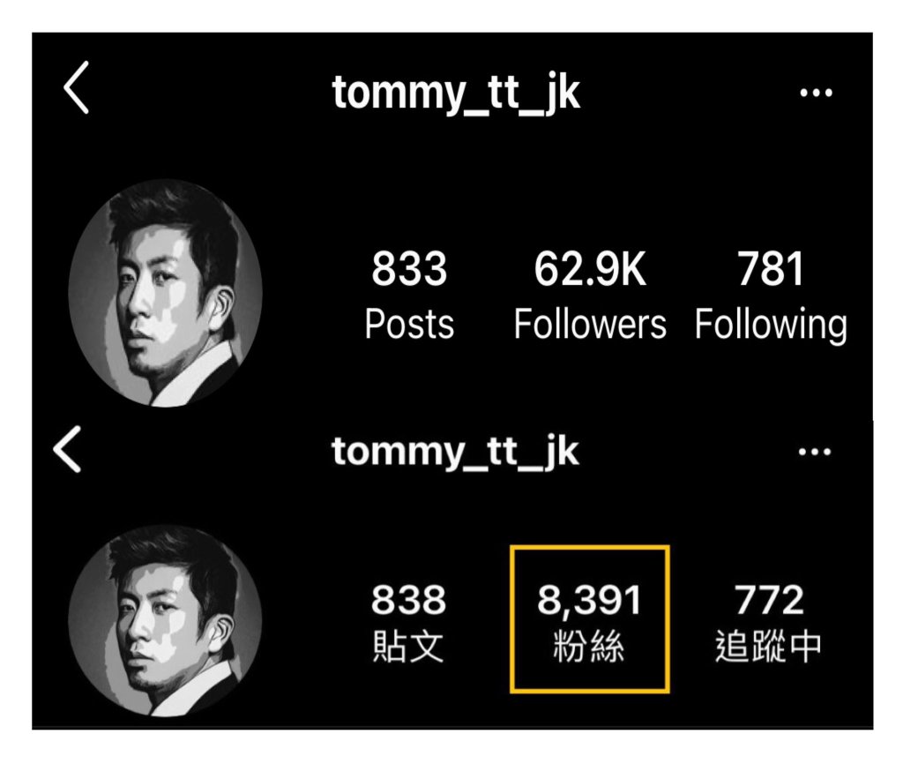Open the upper profile's avatar picture
The image size is (903, 764).
click(x=165, y=293)
